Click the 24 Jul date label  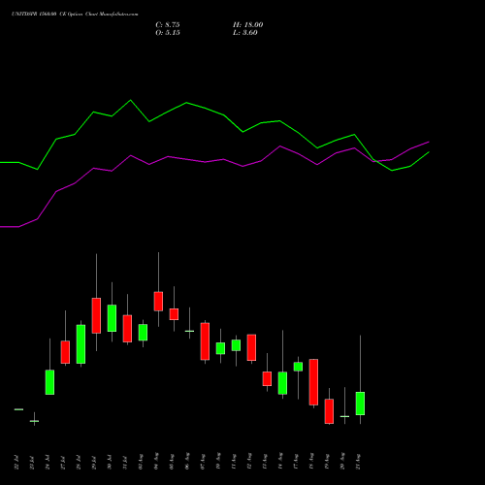pyautogui.click(x=48, y=463)
